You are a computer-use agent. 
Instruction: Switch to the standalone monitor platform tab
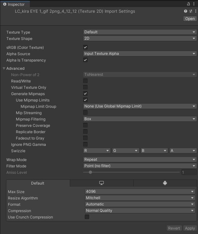(102, 183)
